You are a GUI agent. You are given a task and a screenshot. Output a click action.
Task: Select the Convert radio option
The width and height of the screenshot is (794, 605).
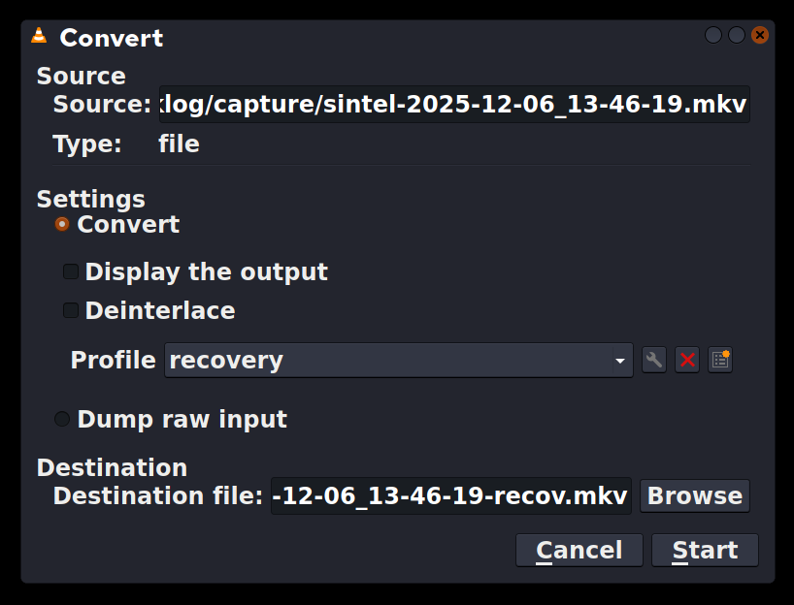pos(62,224)
